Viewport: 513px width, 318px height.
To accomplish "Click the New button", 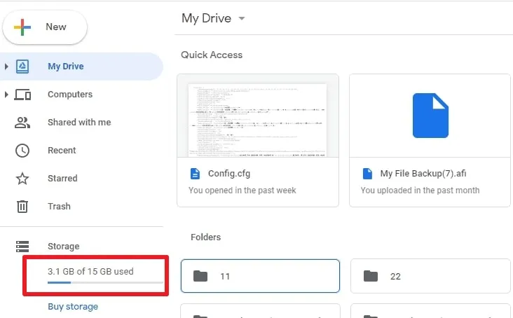I will [x=45, y=27].
